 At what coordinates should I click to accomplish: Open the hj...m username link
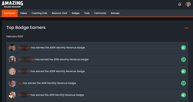[24, 48]
